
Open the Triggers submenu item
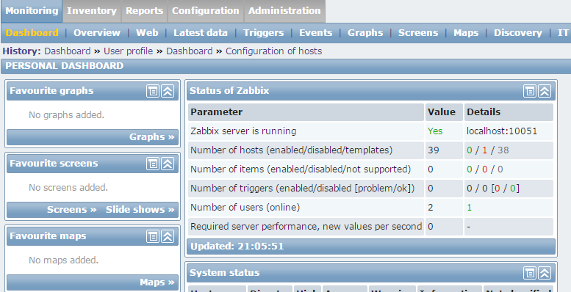pos(264,33)
